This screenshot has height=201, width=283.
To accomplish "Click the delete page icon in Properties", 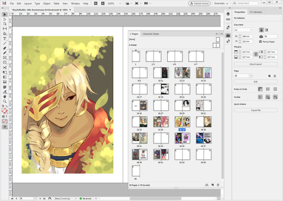I will pyautogui.click(x=275, y=76).
